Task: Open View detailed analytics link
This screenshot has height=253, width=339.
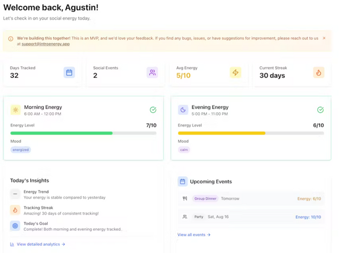Action: (41, 244)
